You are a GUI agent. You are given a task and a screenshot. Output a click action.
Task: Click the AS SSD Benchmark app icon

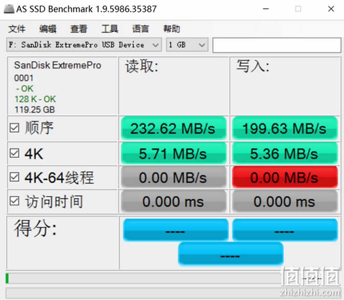(x=9, y=9)
